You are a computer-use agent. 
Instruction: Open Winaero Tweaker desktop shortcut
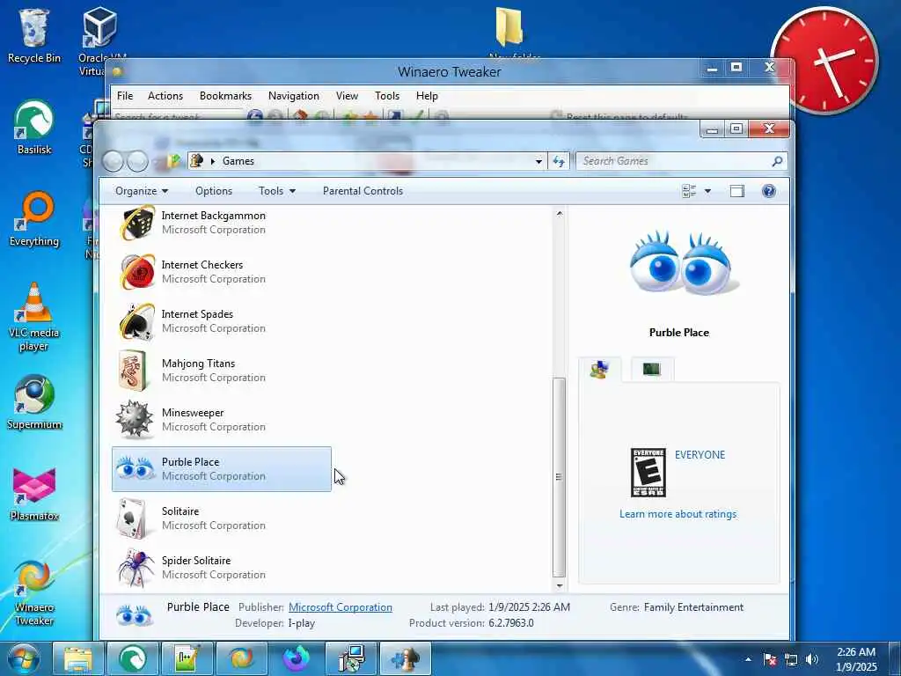[x=34, y=592]
